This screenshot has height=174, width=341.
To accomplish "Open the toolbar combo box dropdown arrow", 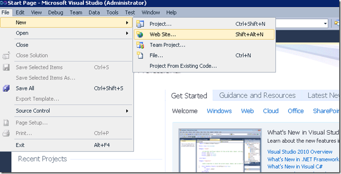I will click(326, 23).
